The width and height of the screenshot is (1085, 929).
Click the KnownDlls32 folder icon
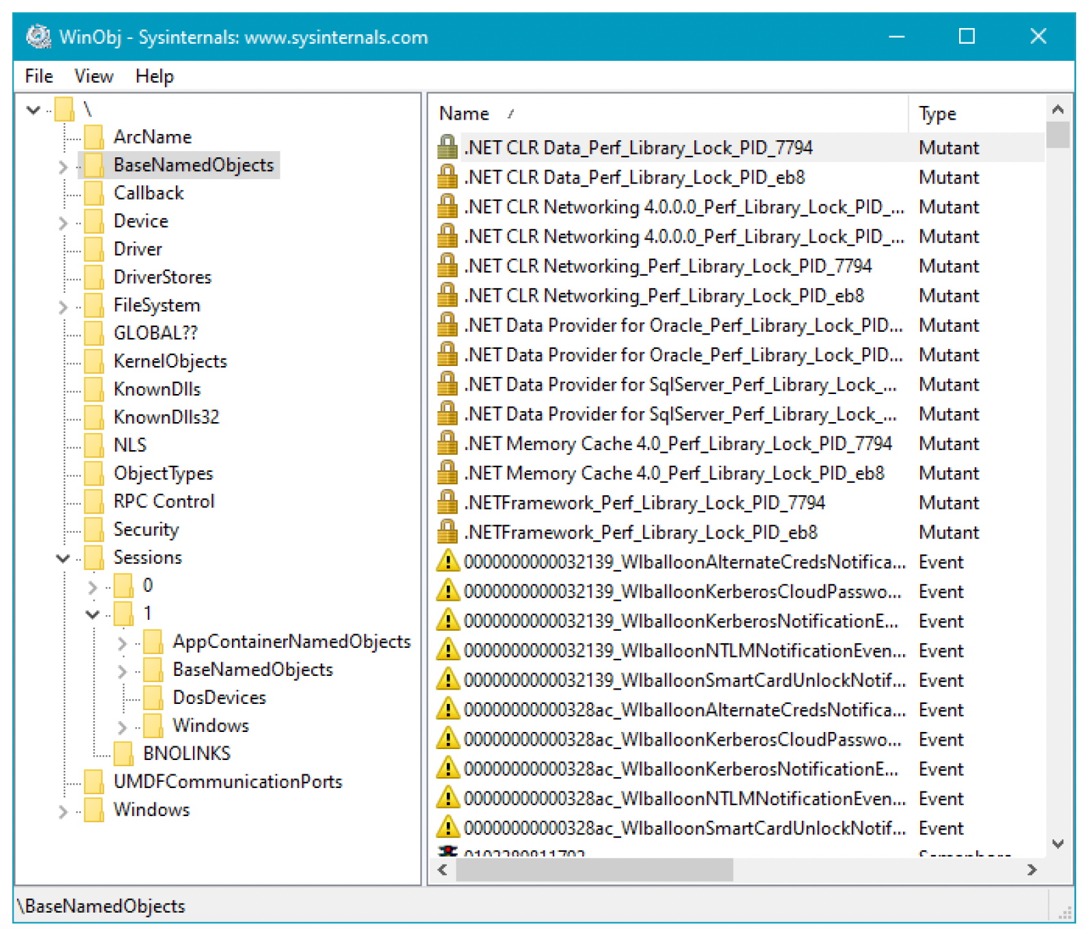(94, 417)
